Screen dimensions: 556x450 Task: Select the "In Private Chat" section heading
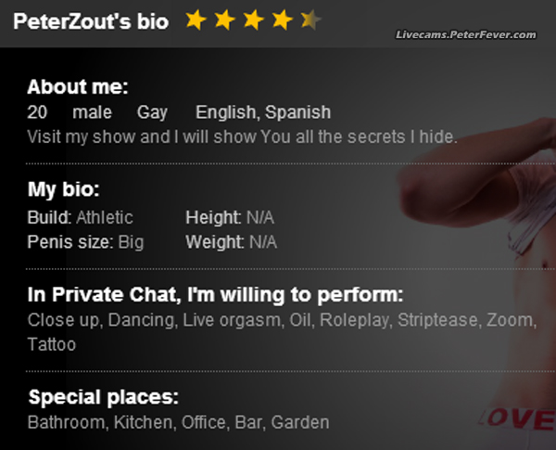pyautogui.click(x=215, y=296)
